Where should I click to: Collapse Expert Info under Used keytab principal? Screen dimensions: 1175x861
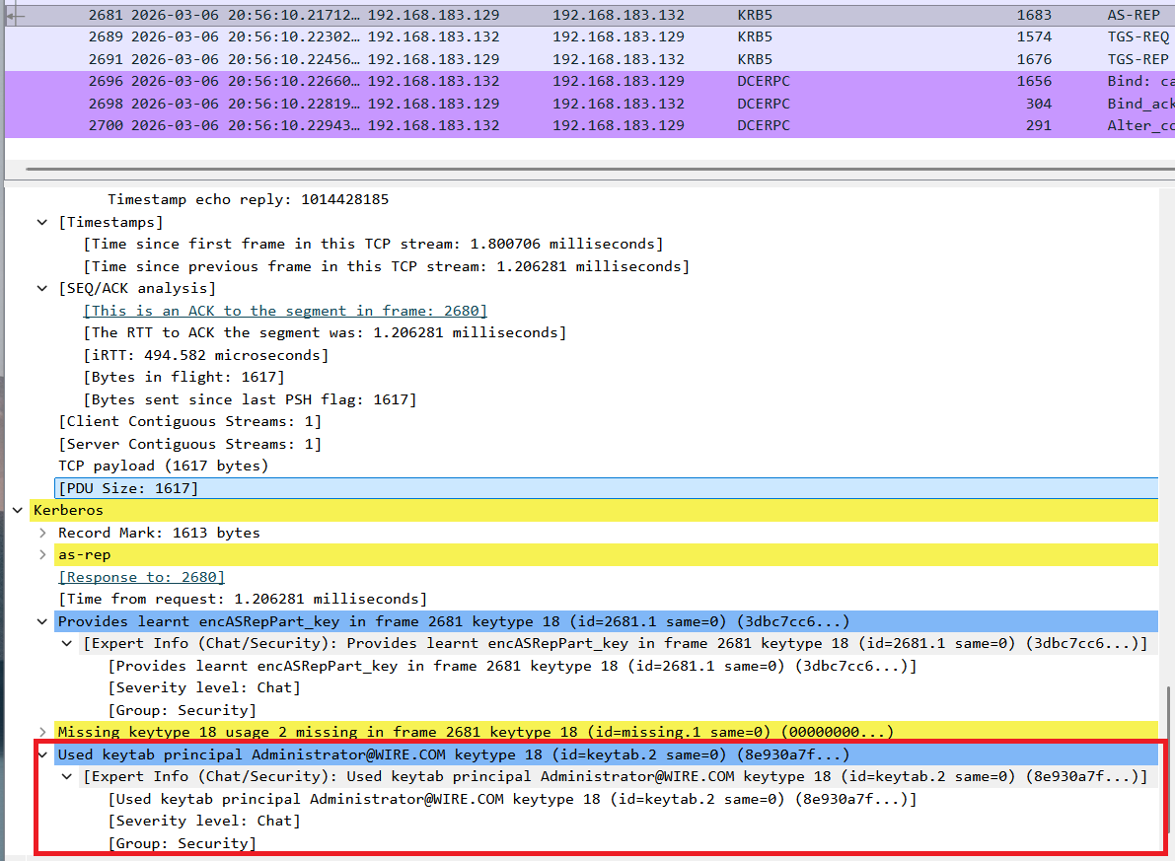point(67,777)
